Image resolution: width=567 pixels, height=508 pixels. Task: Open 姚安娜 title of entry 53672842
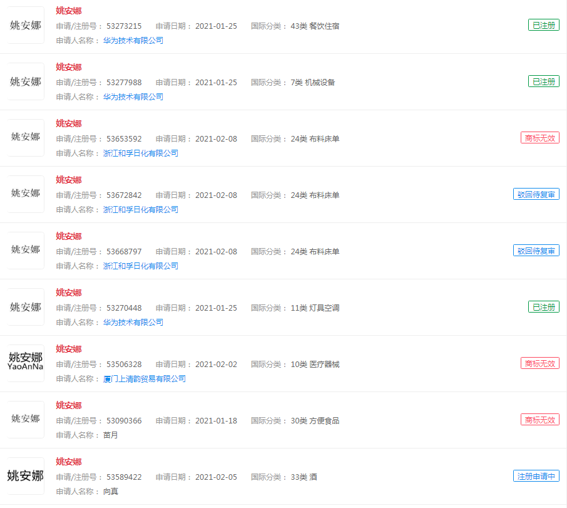click(69, 180)
